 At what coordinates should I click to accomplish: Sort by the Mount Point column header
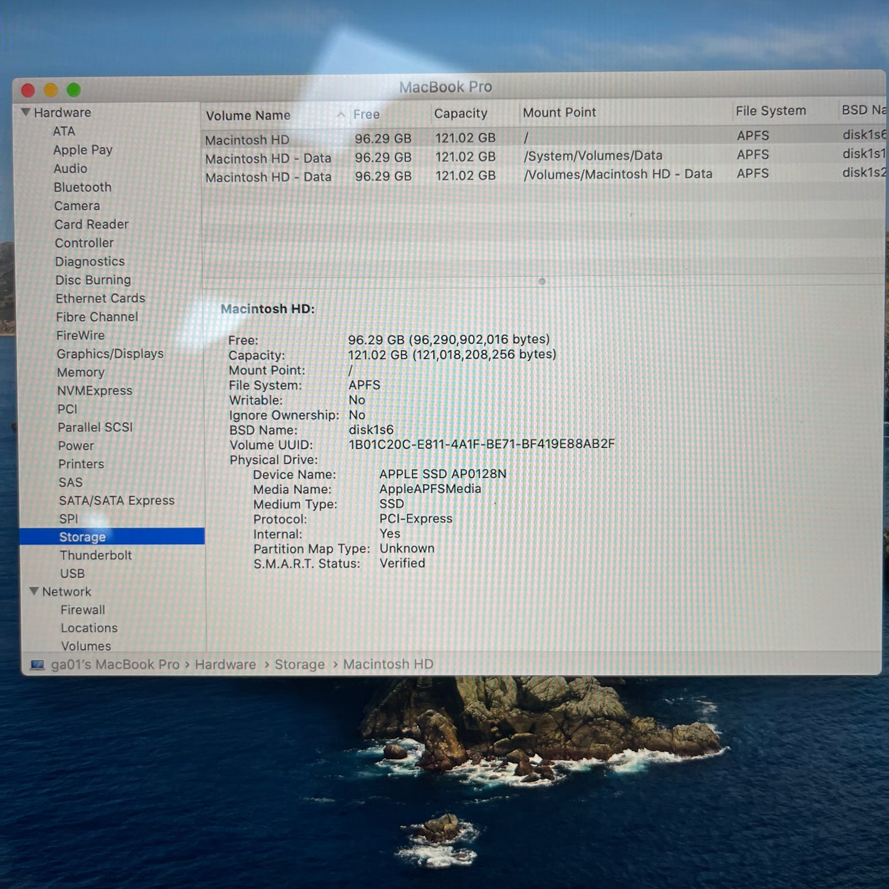coord(559,113)
